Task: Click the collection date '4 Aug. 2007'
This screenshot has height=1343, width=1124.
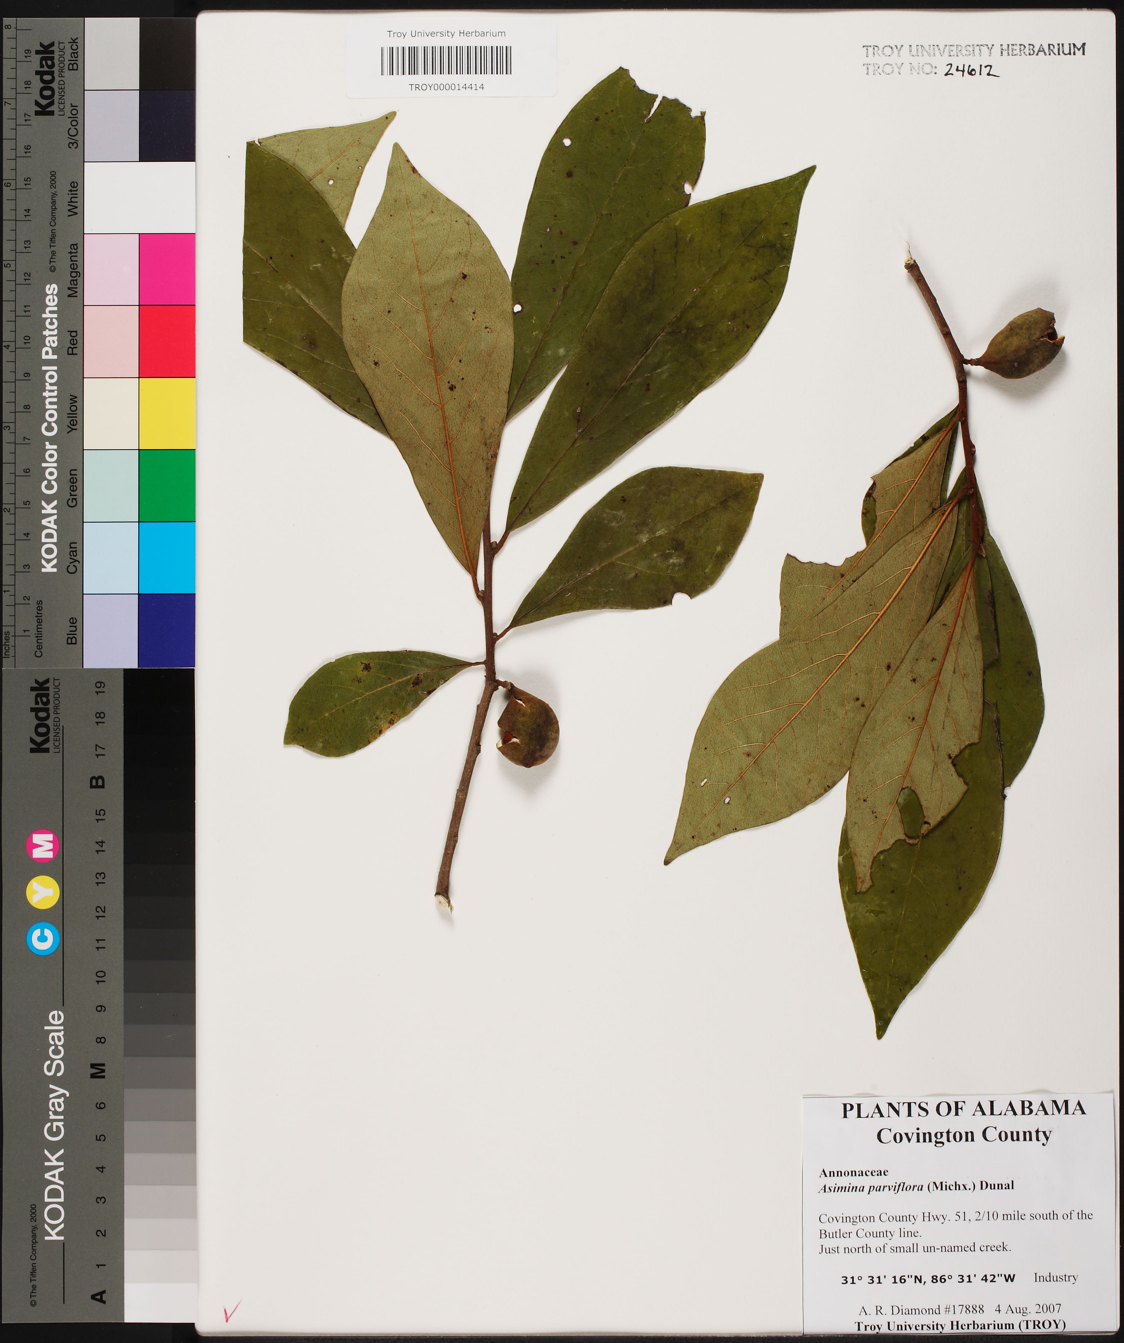Action: click(1027, 1308)
